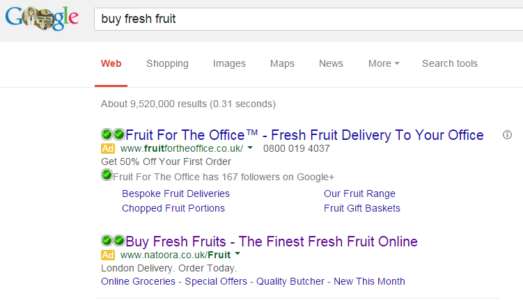Click the first green checkmark before Buy Fresh Fruits title
Screen dimensions: 523x300
[107, 240]
